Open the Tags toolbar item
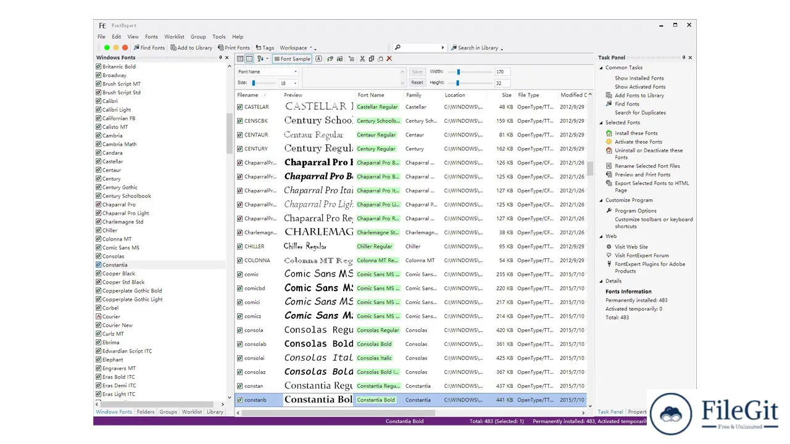 point(265,47)
